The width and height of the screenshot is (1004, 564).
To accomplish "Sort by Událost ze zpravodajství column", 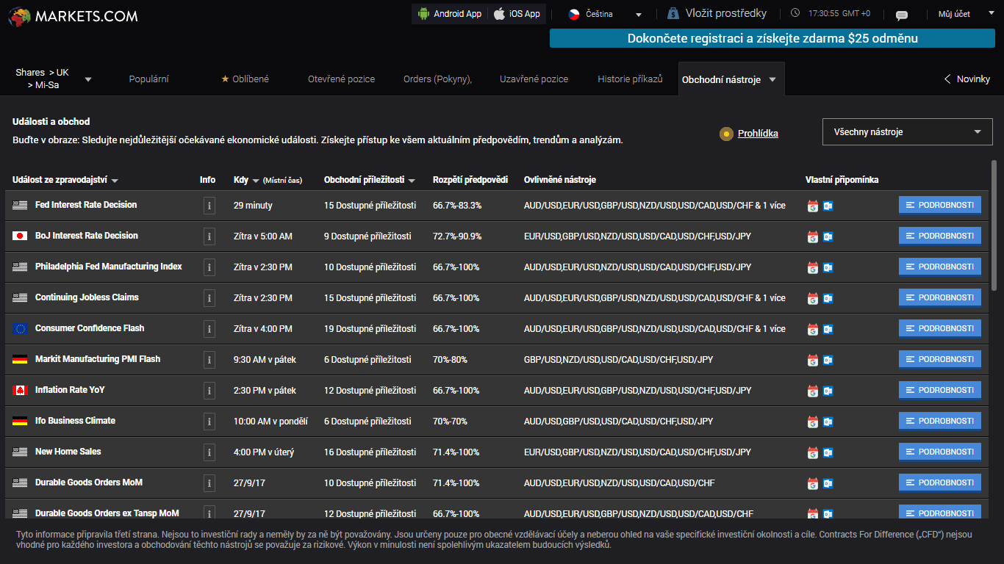I will (x=65, y=180).
